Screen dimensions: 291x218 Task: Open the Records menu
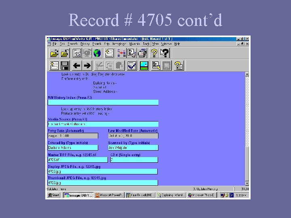[72, 44]
